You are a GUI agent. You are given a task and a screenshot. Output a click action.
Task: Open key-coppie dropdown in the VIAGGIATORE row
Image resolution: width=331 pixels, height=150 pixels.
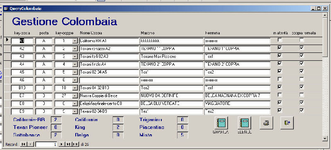(75, 104)
